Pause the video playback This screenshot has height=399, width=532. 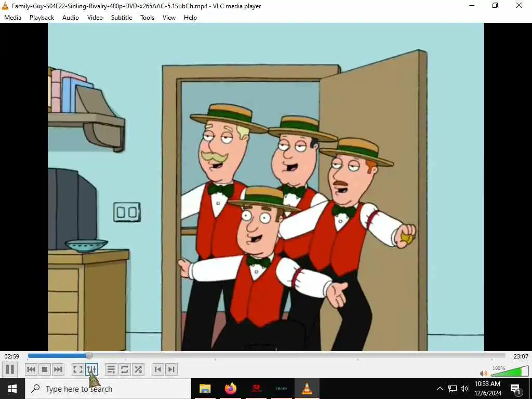click(10, 369)
